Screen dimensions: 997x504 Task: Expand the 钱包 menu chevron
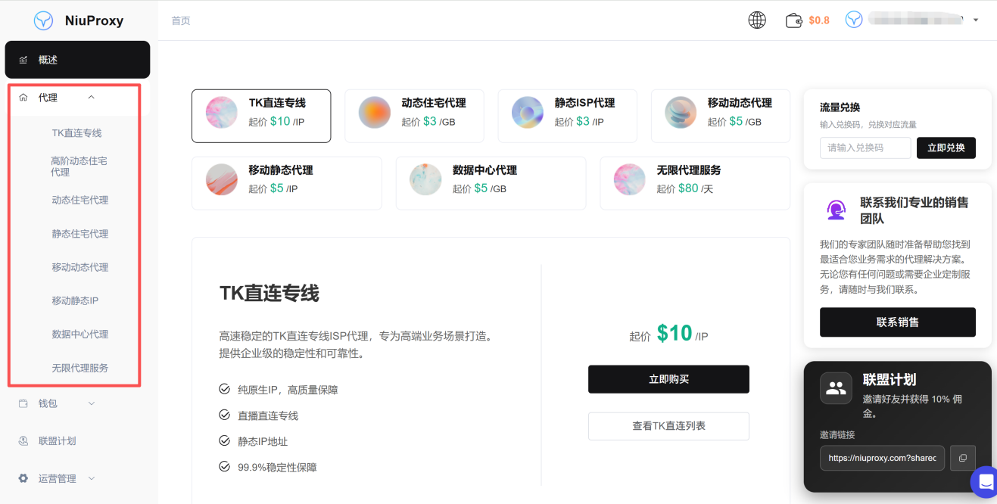[92, 403]
